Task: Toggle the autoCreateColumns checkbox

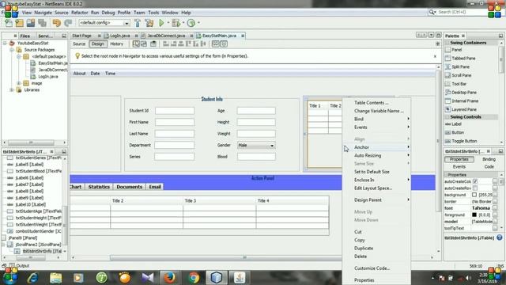Action: click(x=475, y=181)
